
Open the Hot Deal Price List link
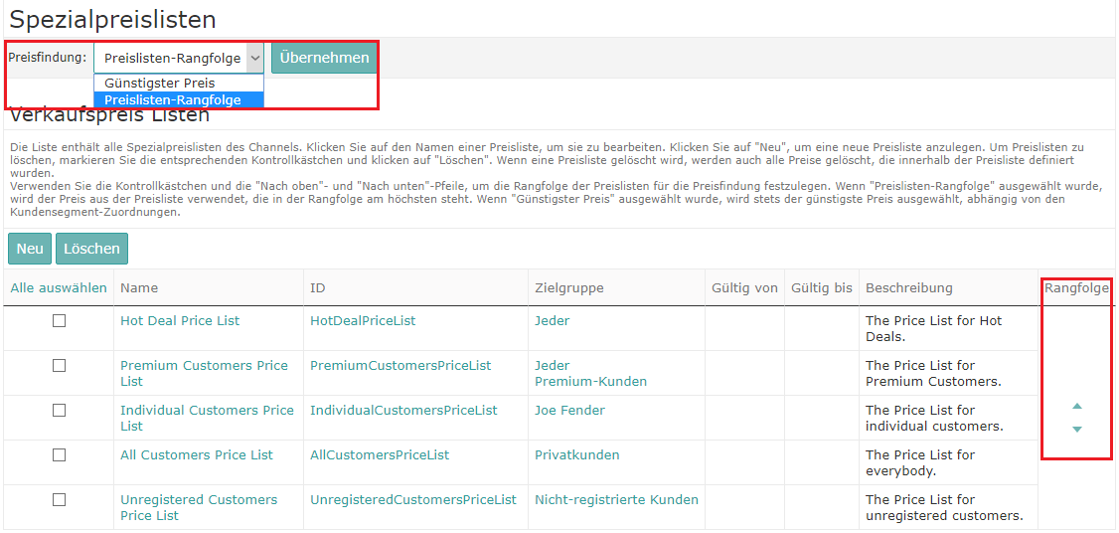click(180, 321)
